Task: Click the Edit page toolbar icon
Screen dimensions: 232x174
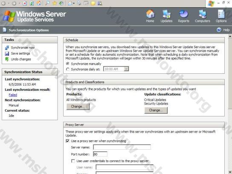Action: click(x=86, y=3)
